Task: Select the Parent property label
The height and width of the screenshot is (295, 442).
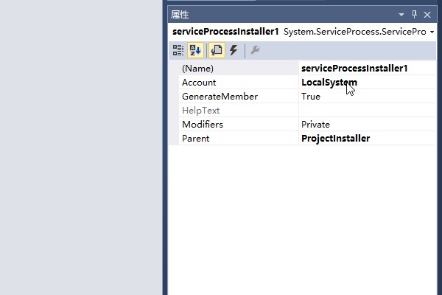Action: click(196, 139)
